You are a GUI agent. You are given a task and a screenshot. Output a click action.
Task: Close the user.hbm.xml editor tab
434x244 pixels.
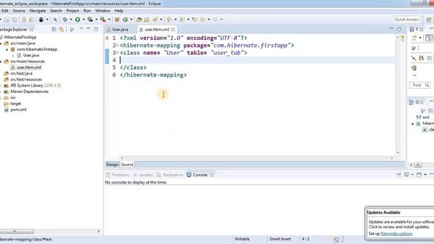click(x=173, y=29)
